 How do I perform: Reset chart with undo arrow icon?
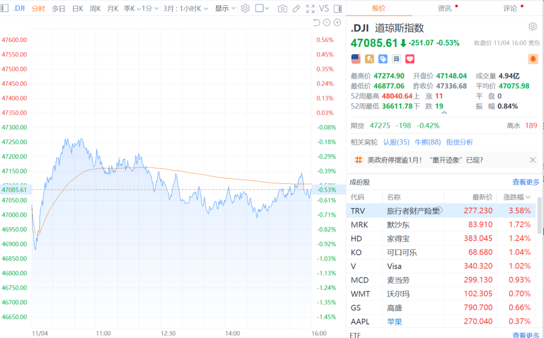click(x=316, y=22)
